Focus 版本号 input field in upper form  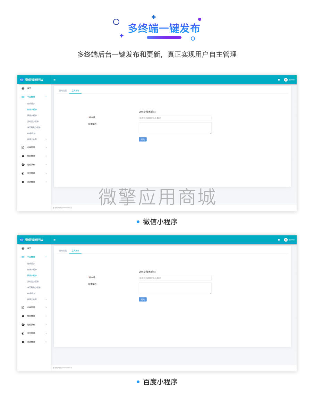[x=175, y=118]
